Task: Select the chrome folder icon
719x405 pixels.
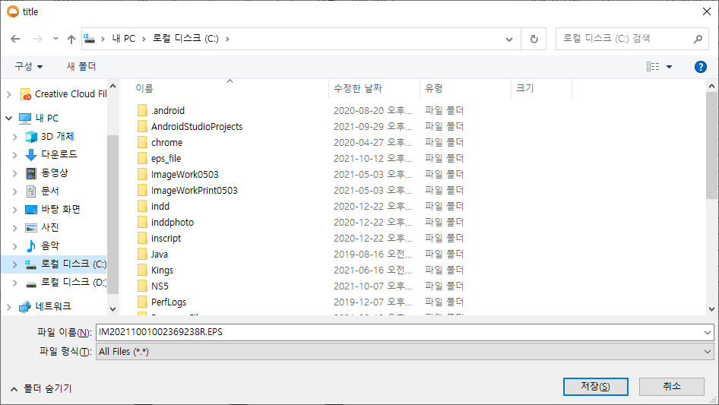Action: (x=143, y=143)
